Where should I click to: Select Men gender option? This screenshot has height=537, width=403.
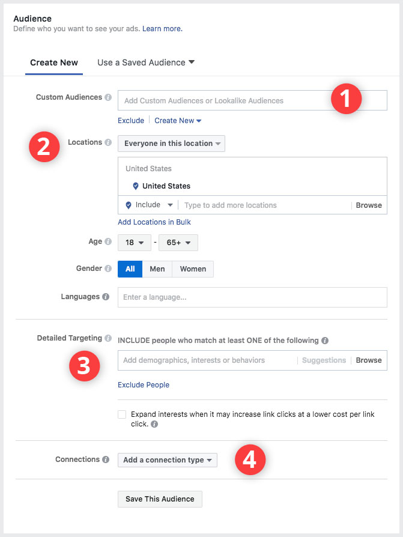click(157, 269)
